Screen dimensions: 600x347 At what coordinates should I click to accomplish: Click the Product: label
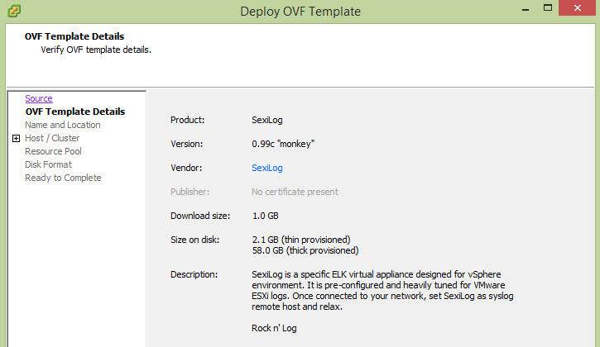click(x=188, y=120)
